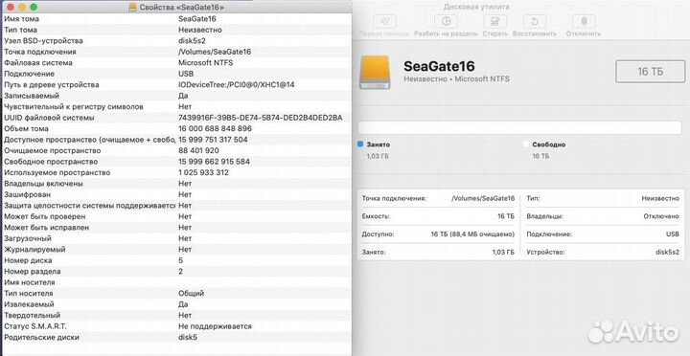
Task: Zoom the Properties window with the green button
Action: (34, 7)
